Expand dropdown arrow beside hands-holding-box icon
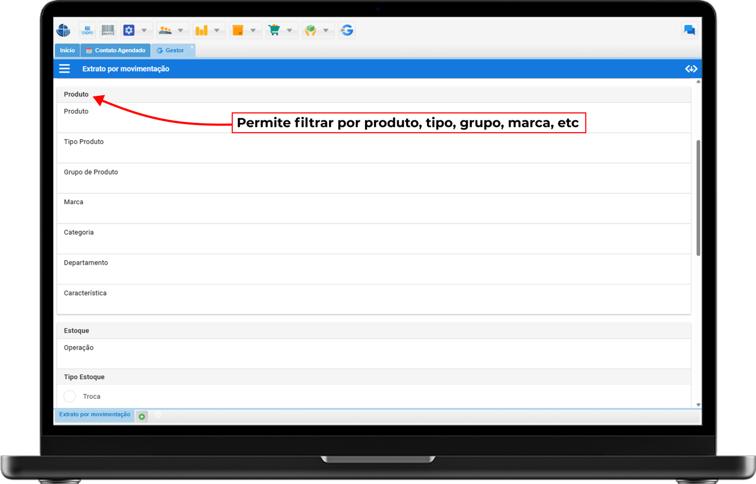The image size is (756, 484). (x=326, y=30)
